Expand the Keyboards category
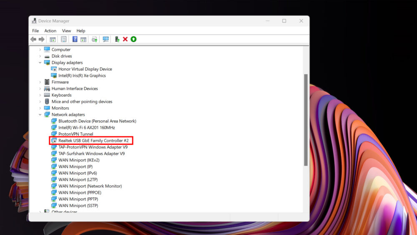417x235 pixels. (x=40, y=95)
